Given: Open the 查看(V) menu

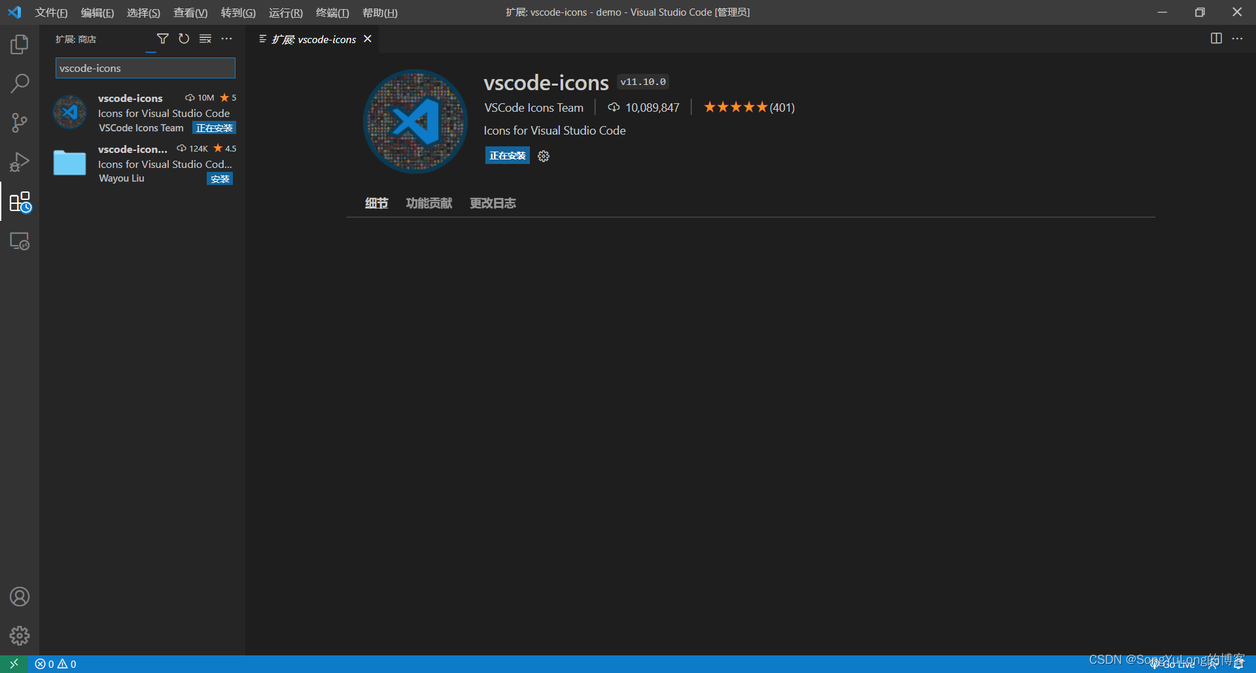Looking at the screenshot, I should tap(190, 13).
